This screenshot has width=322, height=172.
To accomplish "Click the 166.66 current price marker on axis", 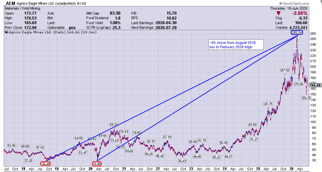I will tap(315, 85).
